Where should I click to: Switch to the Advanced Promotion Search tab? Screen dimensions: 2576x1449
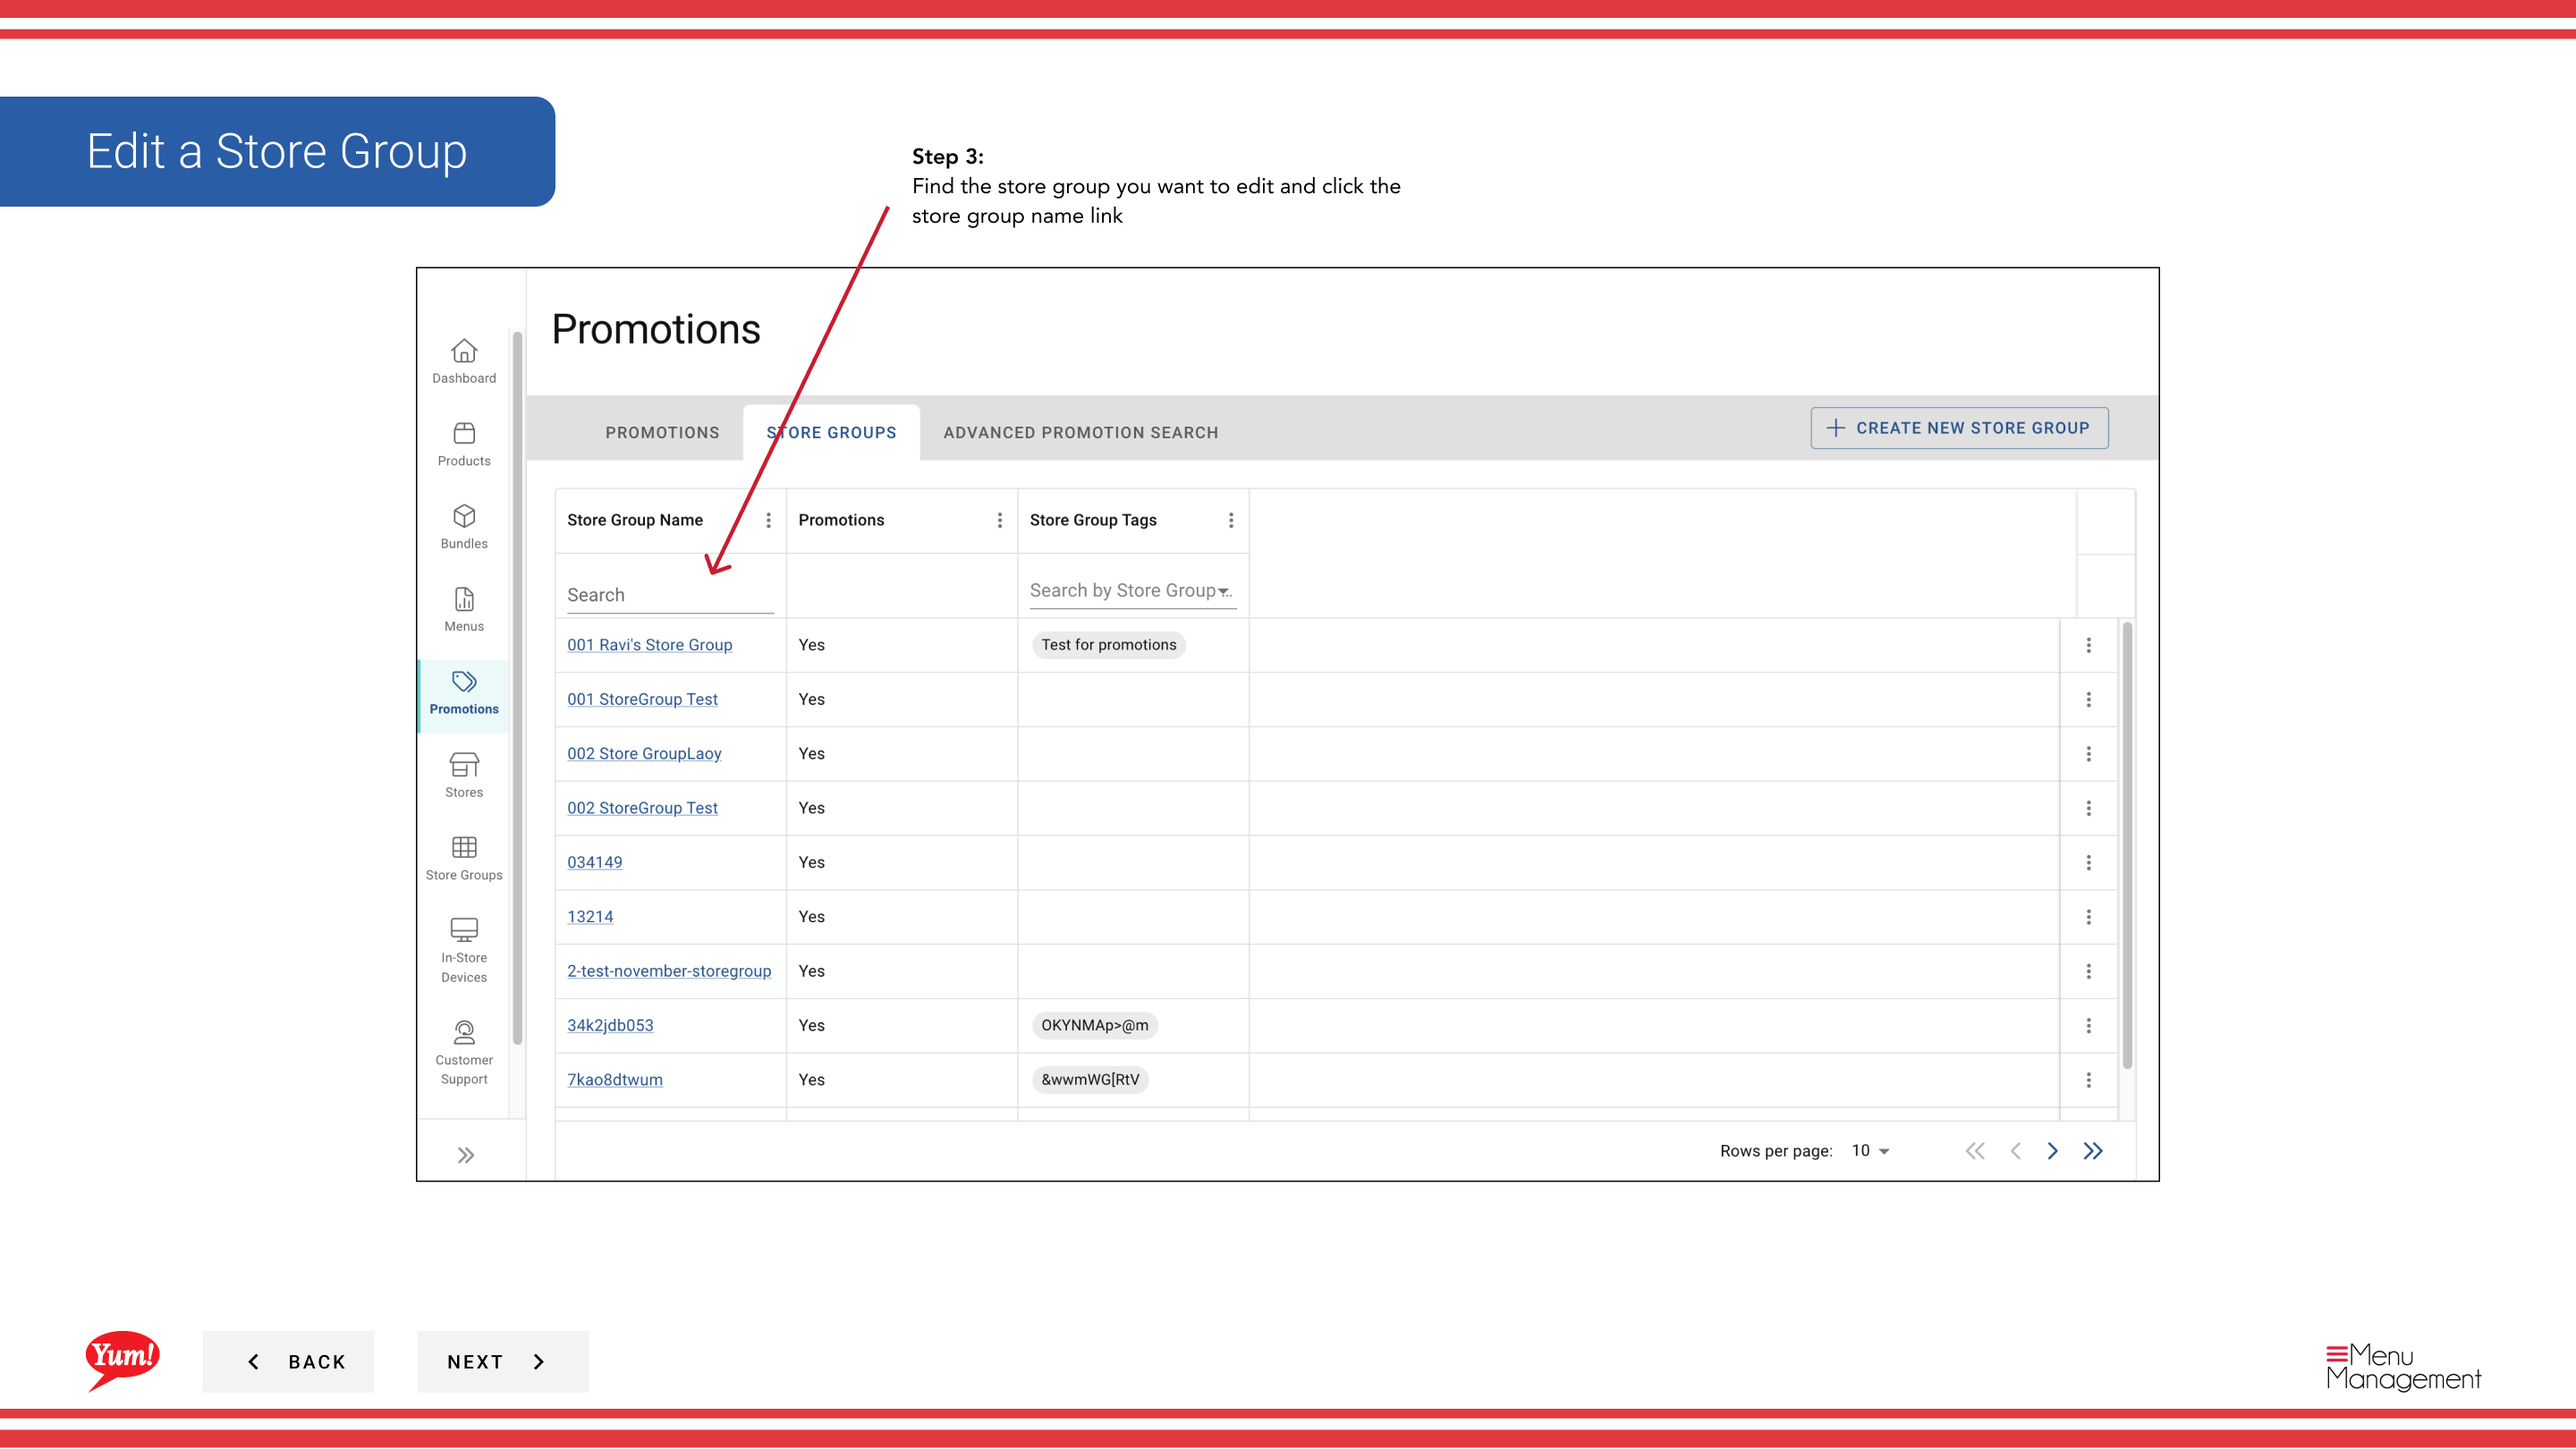[1081, 432]
